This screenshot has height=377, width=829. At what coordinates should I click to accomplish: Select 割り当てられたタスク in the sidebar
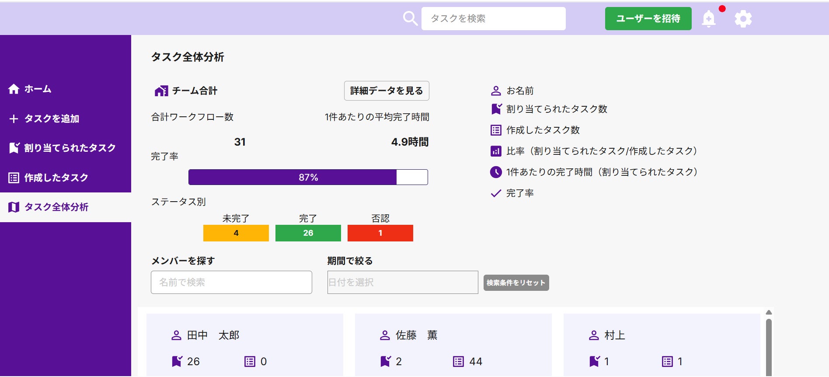click(70, 148)
